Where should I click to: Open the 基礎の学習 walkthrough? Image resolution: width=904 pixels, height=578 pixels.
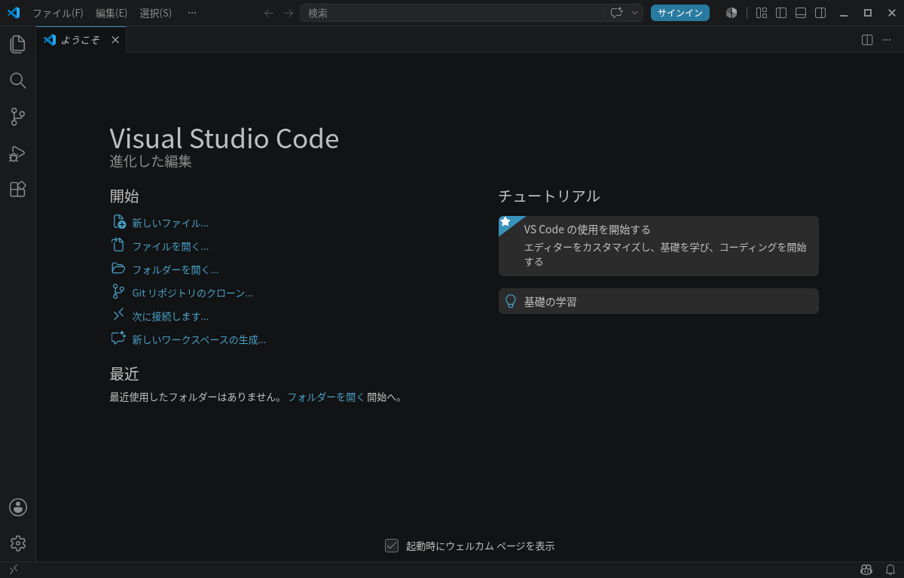[x=658, y=301]
